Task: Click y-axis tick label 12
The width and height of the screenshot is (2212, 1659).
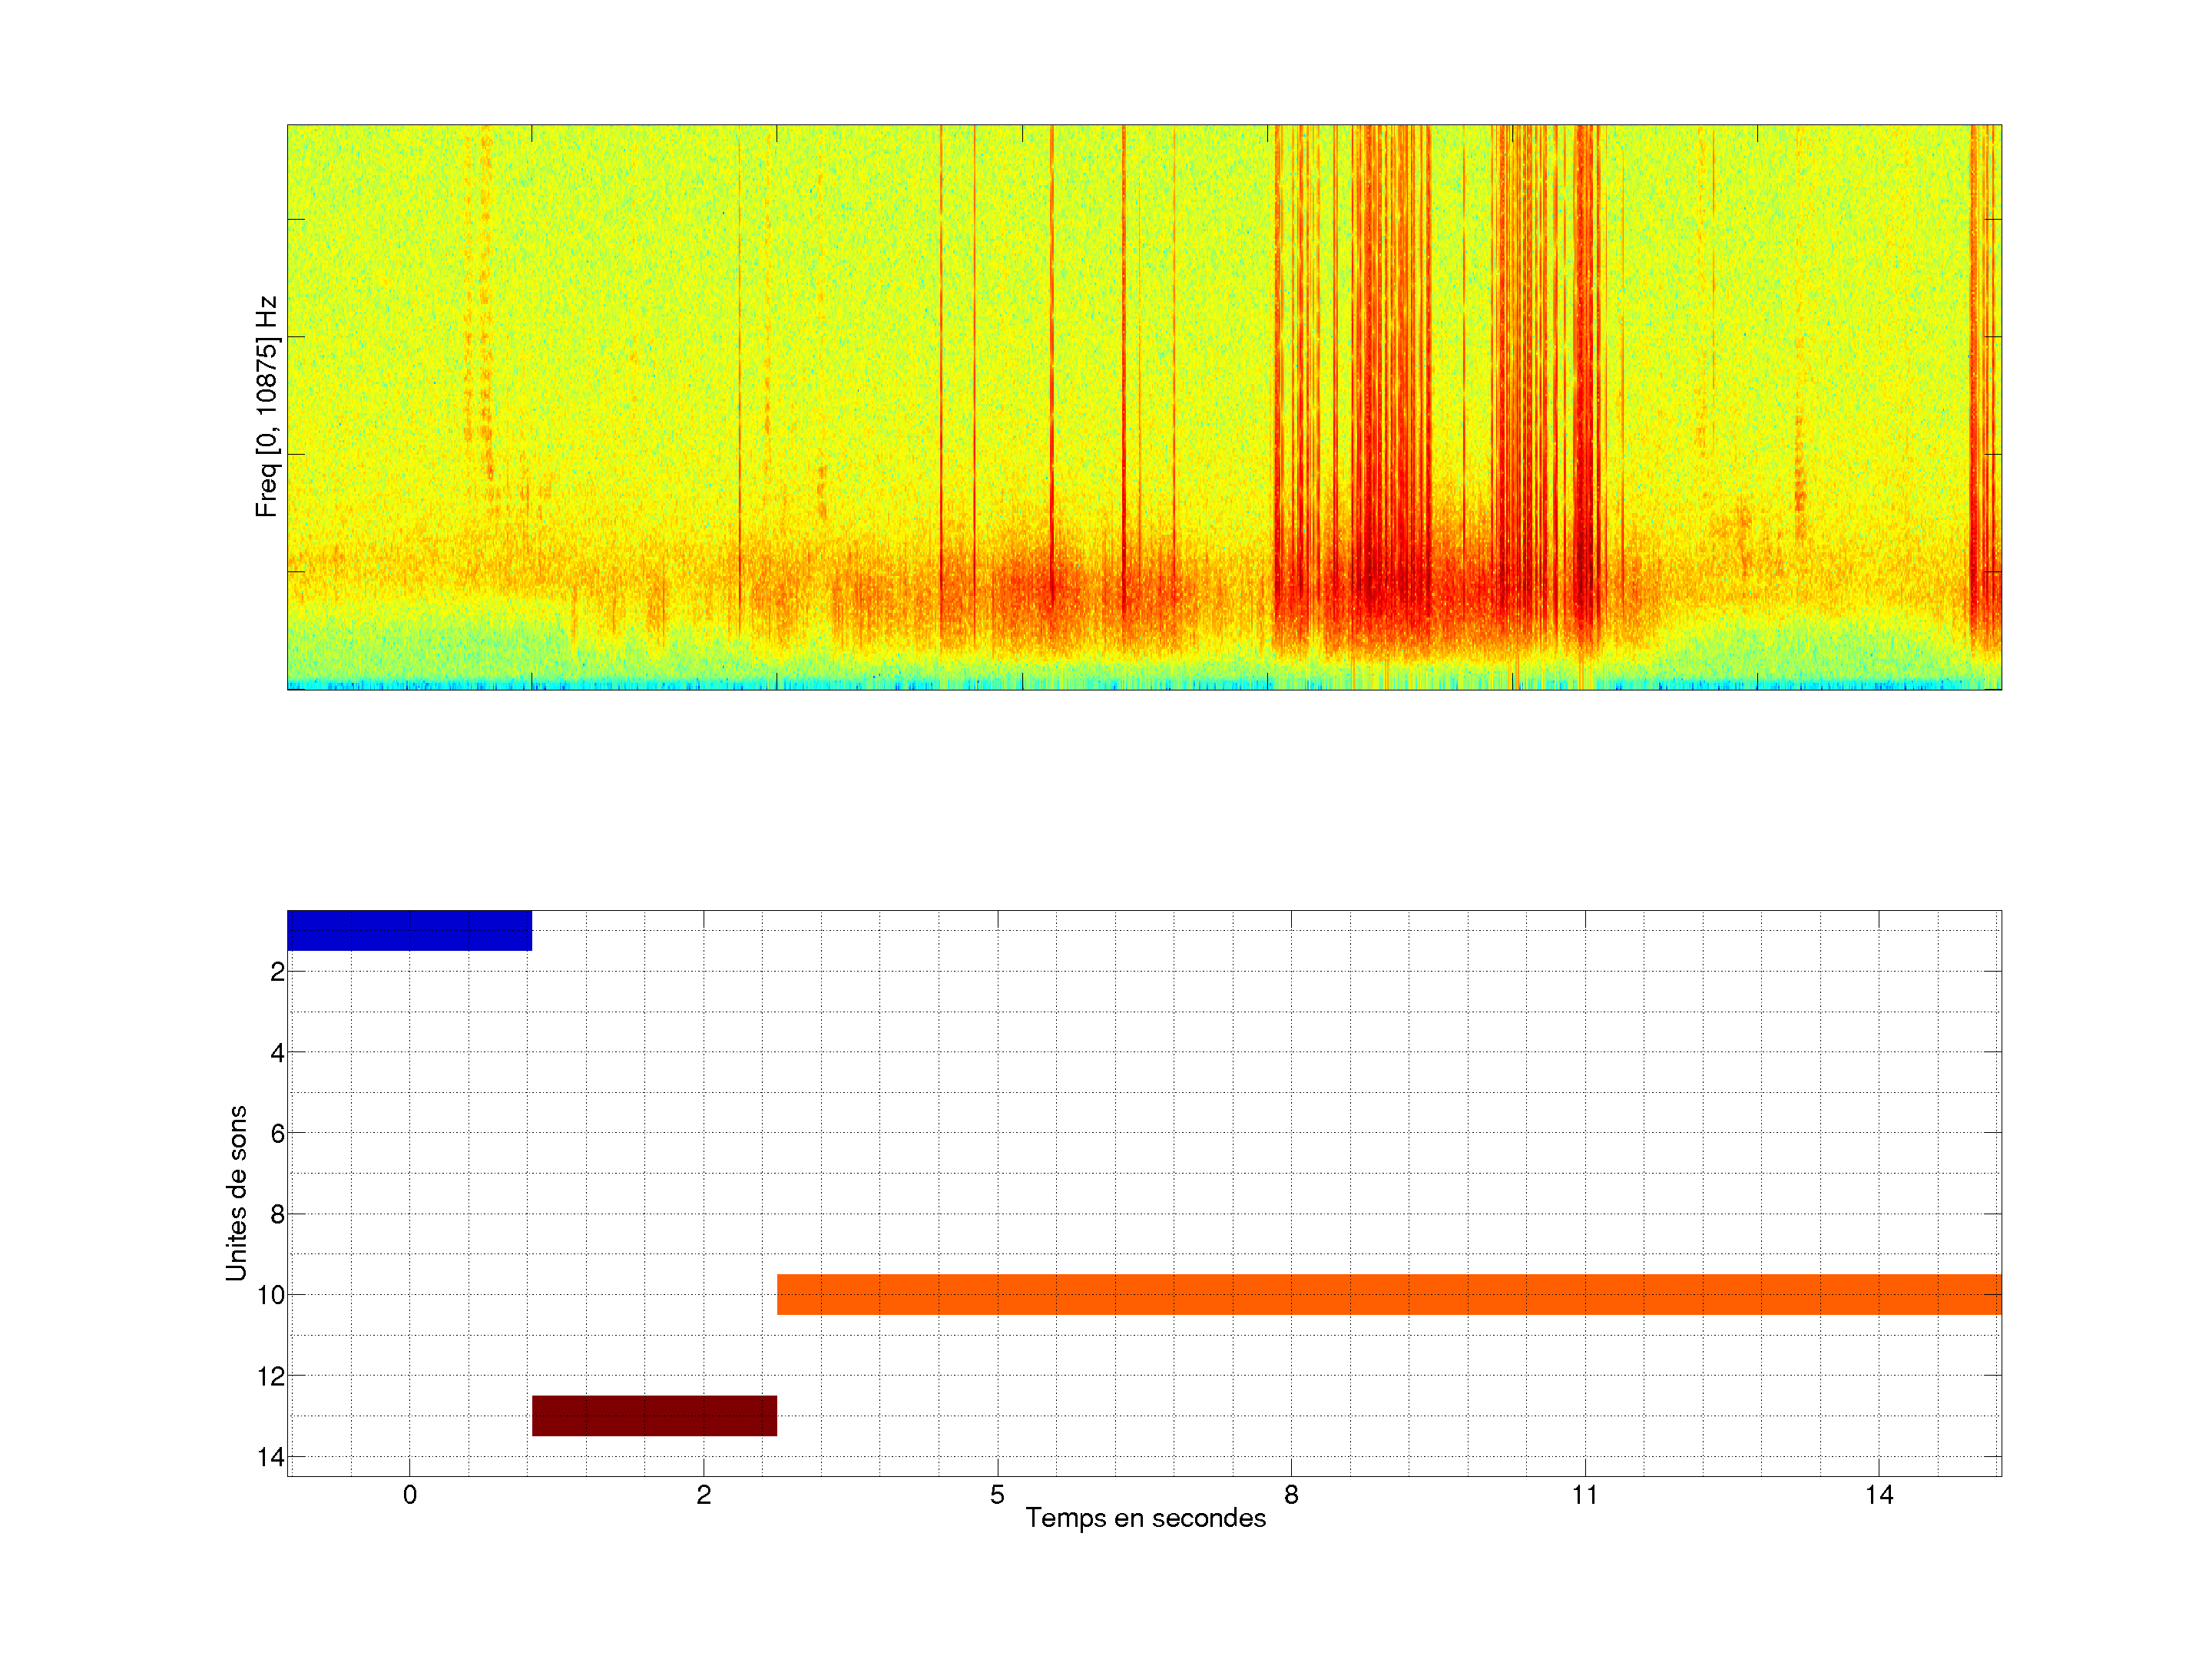Action: [x=271, y=1377]
